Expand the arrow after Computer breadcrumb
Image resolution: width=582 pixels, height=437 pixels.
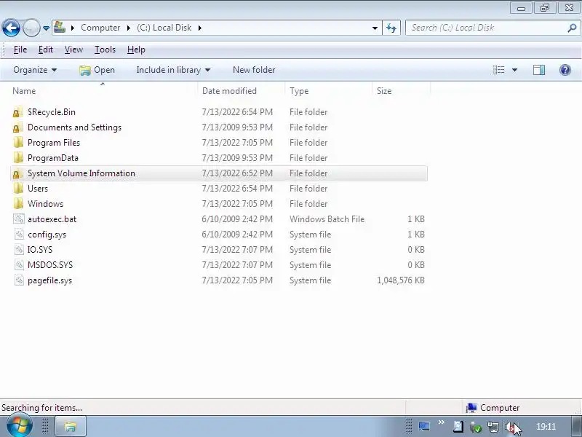point(129,28)
